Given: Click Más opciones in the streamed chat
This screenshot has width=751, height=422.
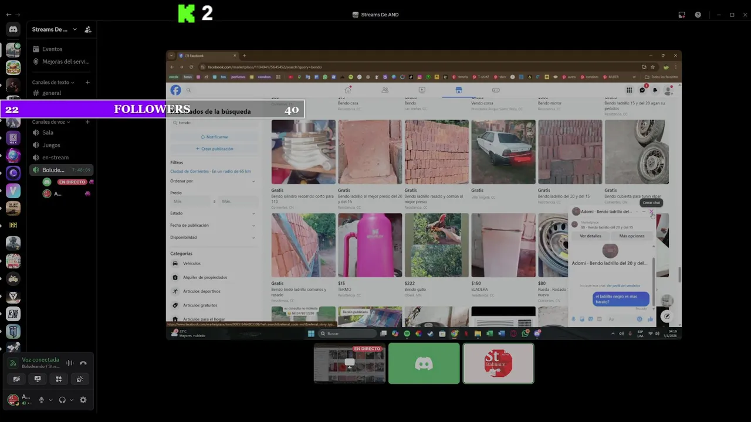Looking at the screenshot, I should click(632, 236).
